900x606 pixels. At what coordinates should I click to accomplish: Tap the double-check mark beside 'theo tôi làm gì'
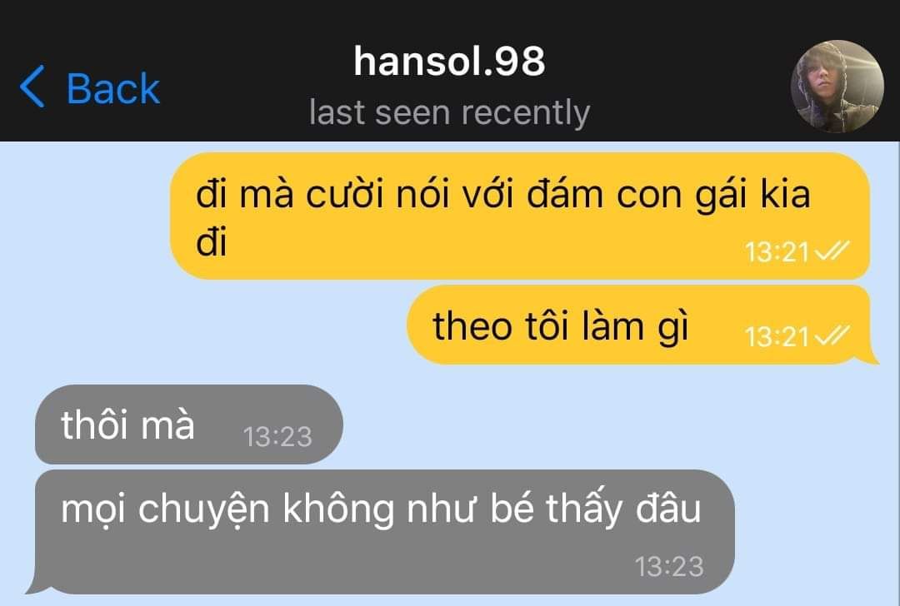tap(832, 335)
